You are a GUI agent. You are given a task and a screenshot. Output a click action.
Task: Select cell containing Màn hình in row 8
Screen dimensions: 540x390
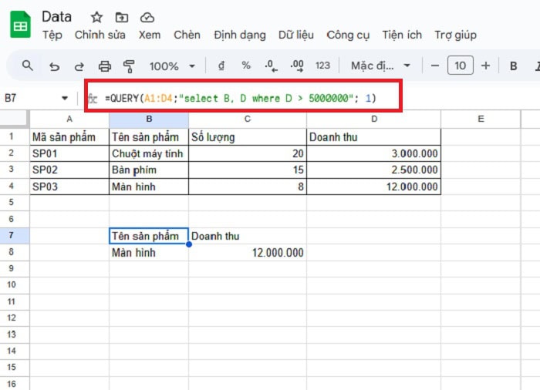[148, 253]
